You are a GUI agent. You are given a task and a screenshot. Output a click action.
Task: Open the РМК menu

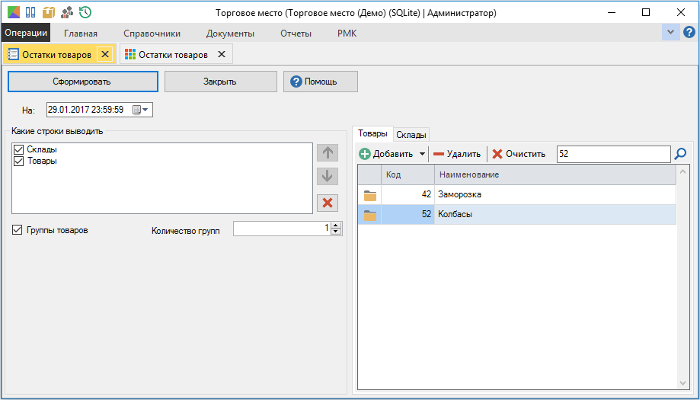347,34
